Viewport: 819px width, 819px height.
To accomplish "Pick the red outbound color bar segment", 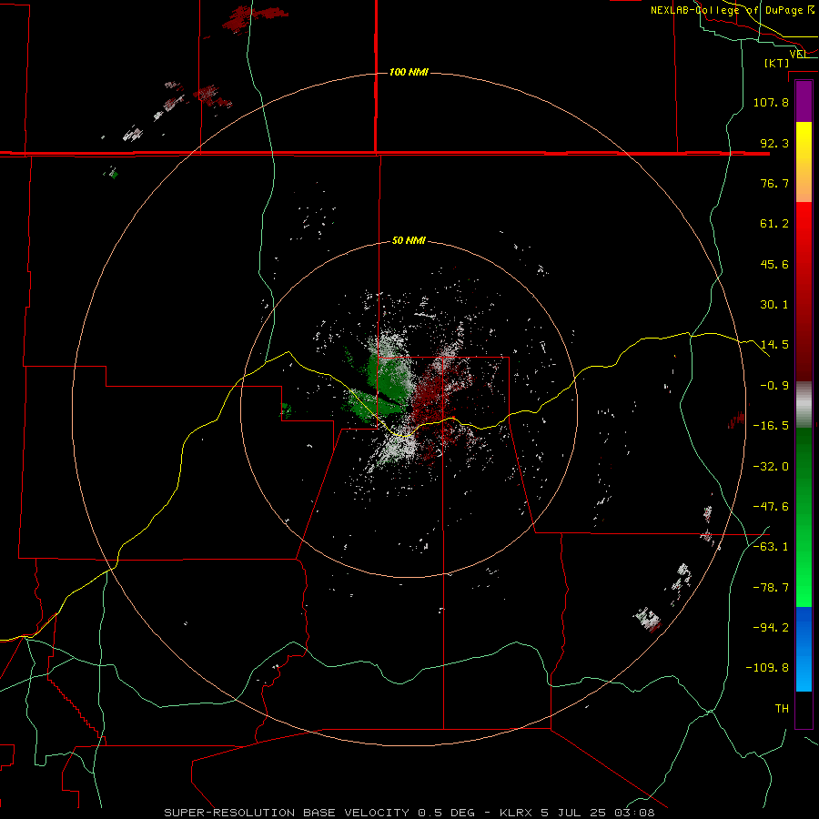I will click(804, 291).
